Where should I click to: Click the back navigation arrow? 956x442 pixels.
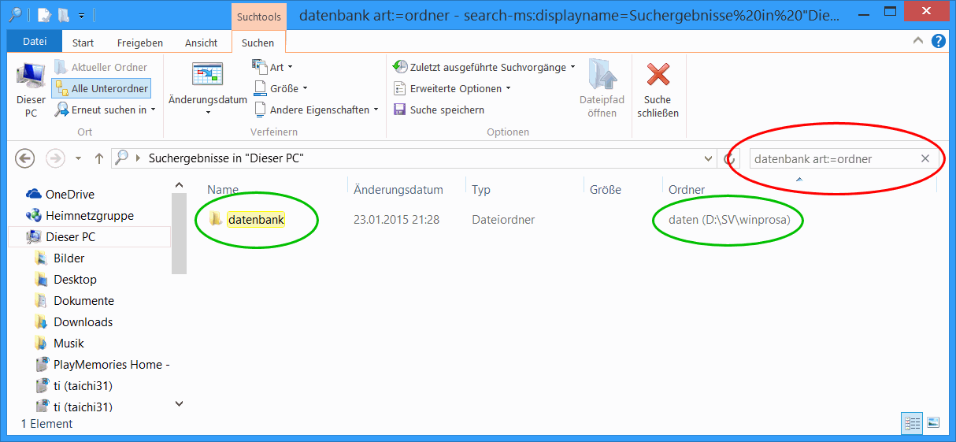[x=25, y=158]
